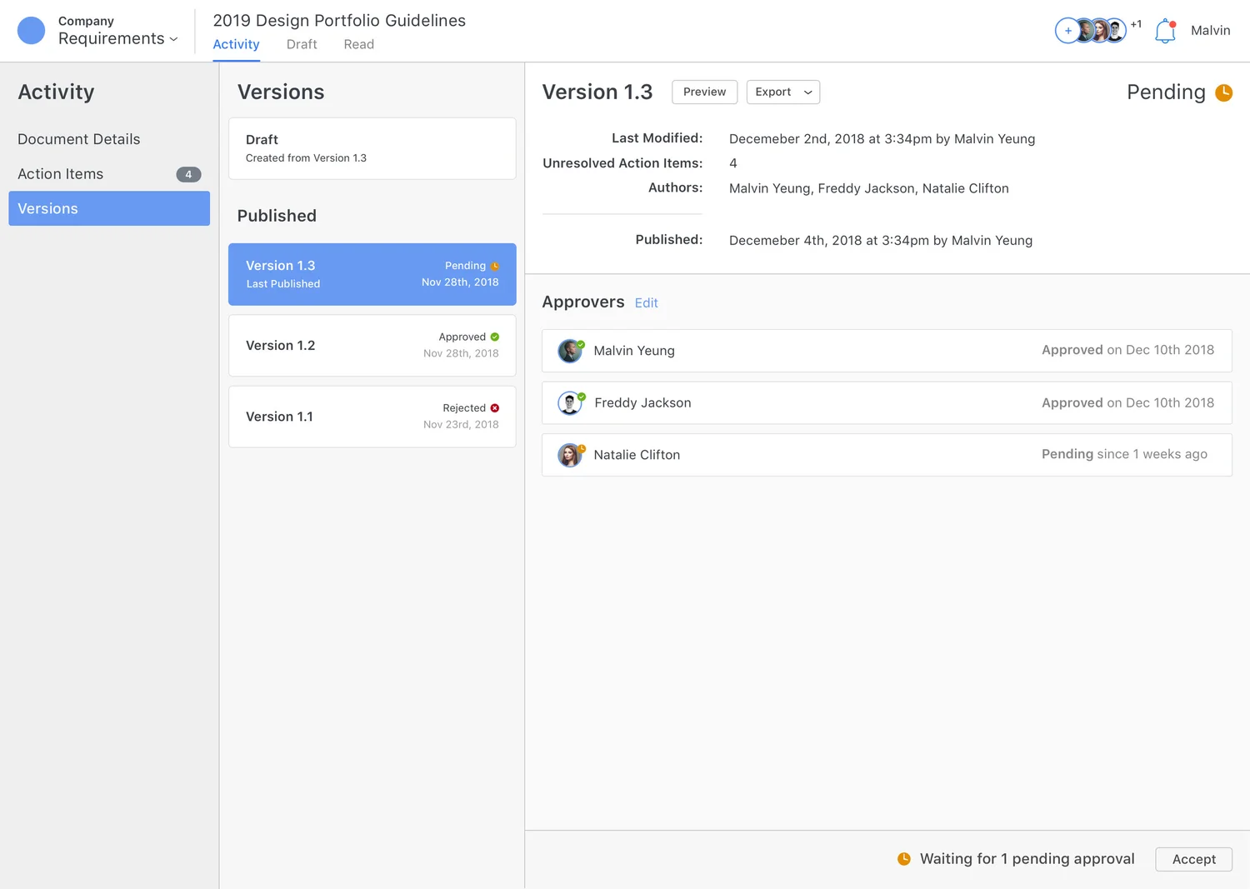Image resolution: width=1250 pixels, height=889 pixels.
Task: Open Malvin user profile menu
Action: point(1210,31)
